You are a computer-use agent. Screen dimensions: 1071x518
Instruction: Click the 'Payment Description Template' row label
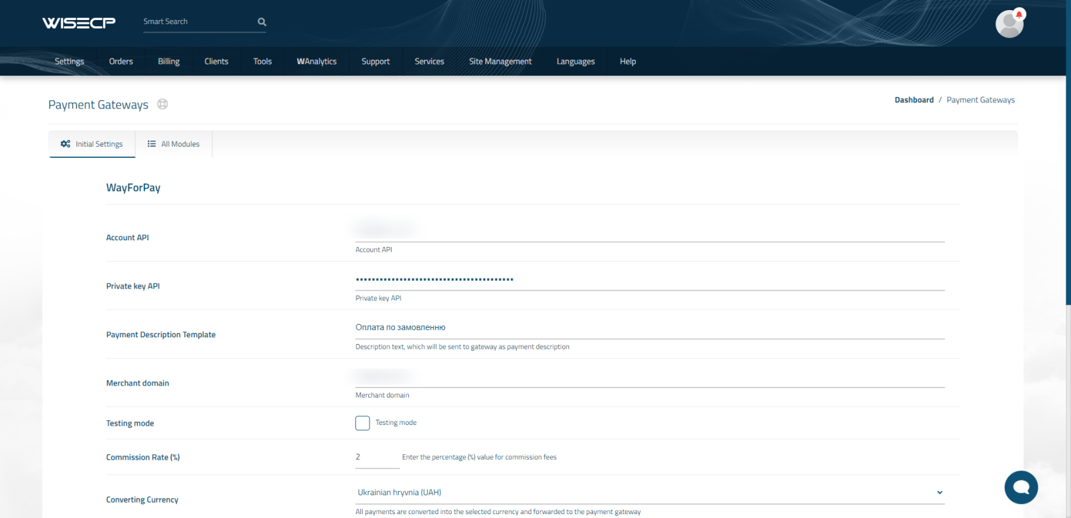[161, 335]
